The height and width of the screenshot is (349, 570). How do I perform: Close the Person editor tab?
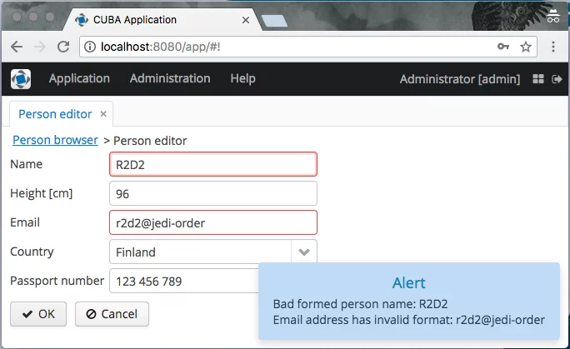click(103, 114)
